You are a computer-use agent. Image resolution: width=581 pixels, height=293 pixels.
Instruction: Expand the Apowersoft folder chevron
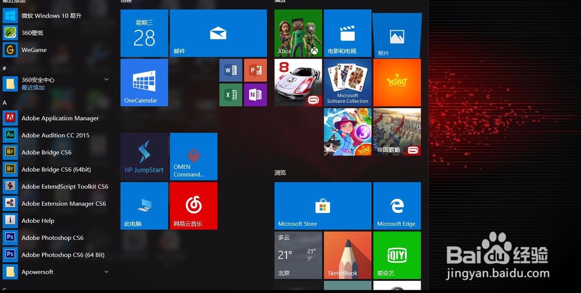(x=106, y=272)
